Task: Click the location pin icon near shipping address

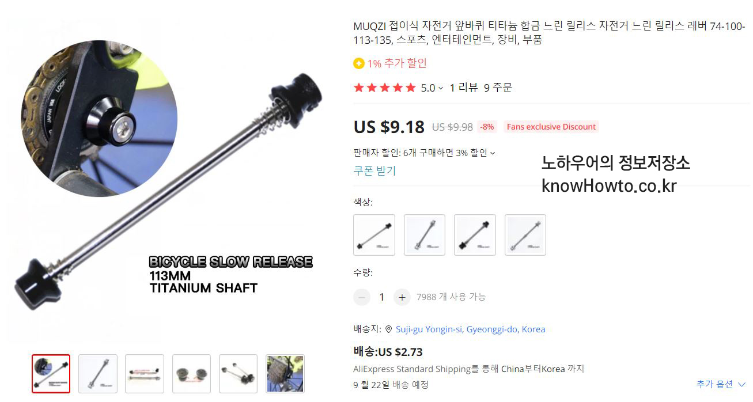Action: coord(389,329)
